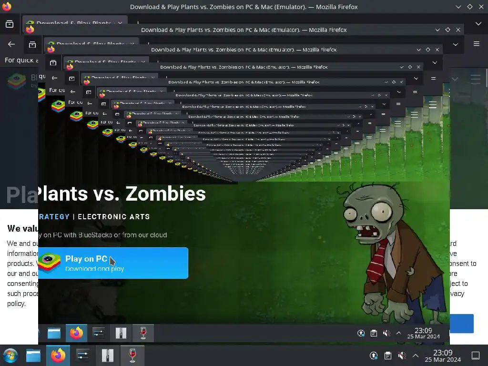Go back in the fourth nested Firefox window

pyautogui.click(x=73, y=91)
